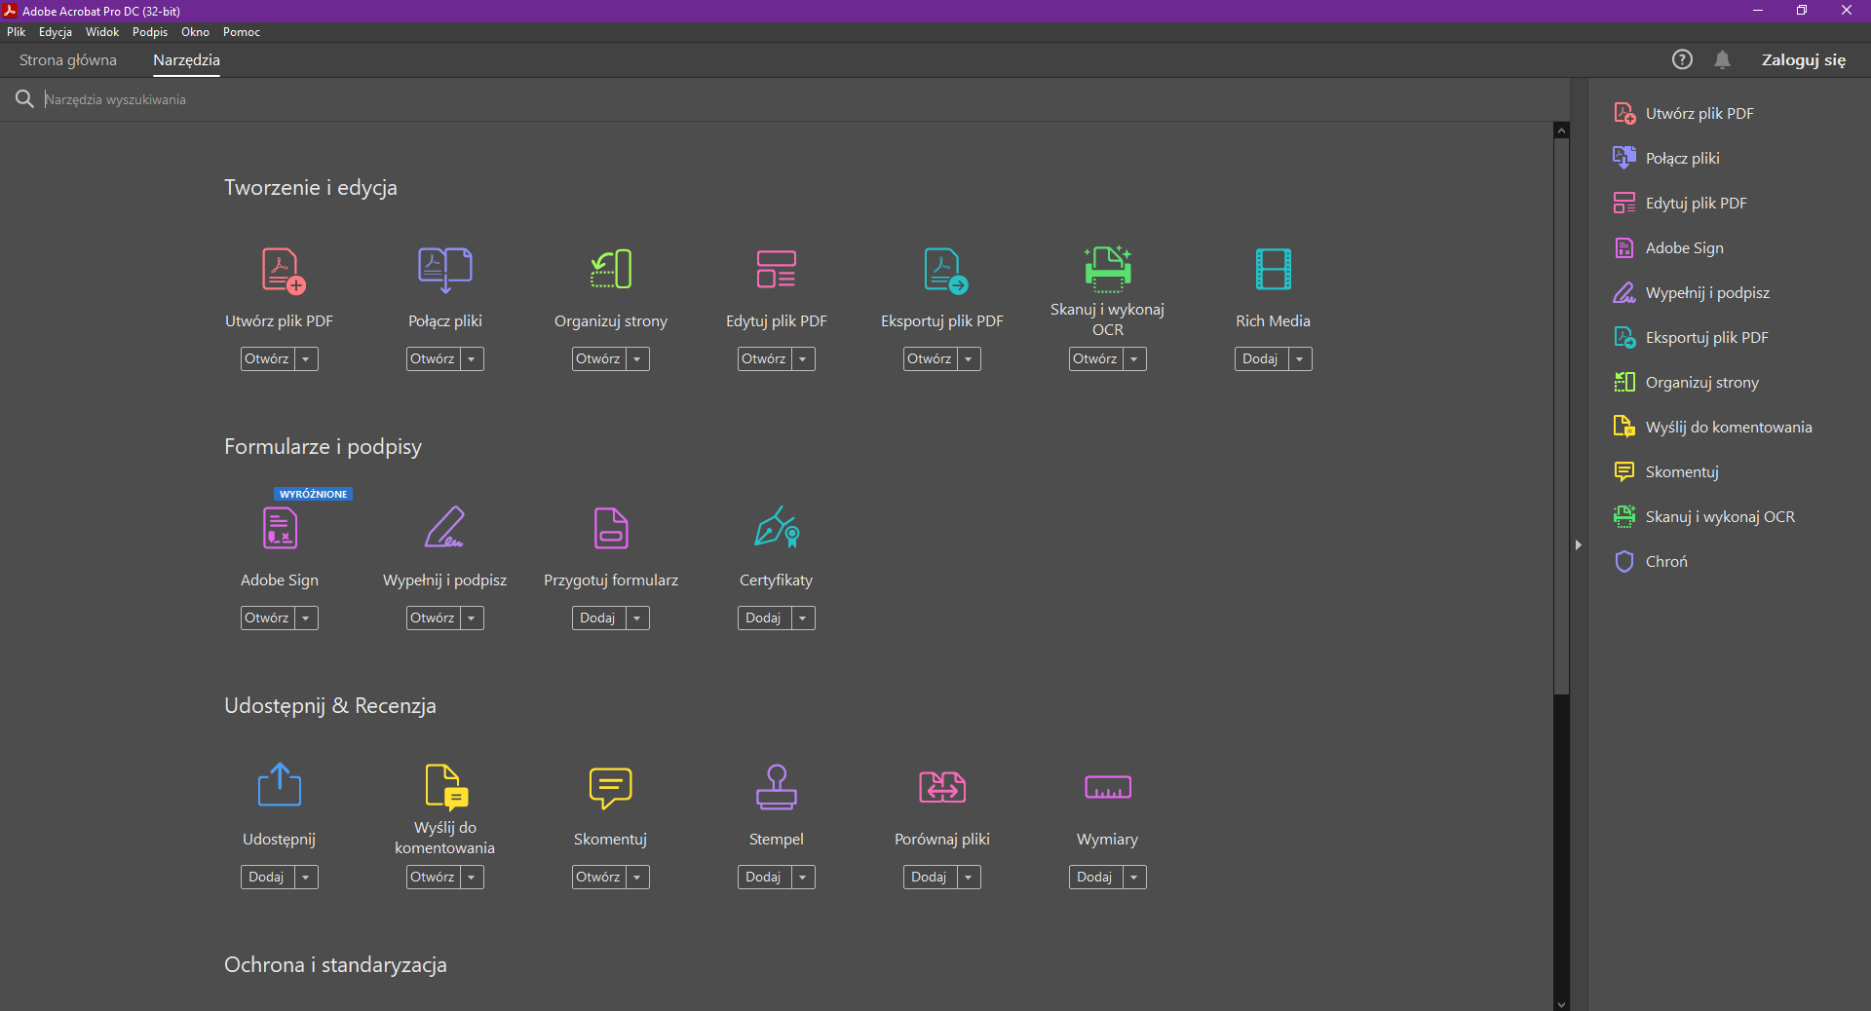Expand the dropdown arrow next to Utwórz plik PDF Otwórz
The width and height of the screenshot is (1871, 1011).
point(306,359)
